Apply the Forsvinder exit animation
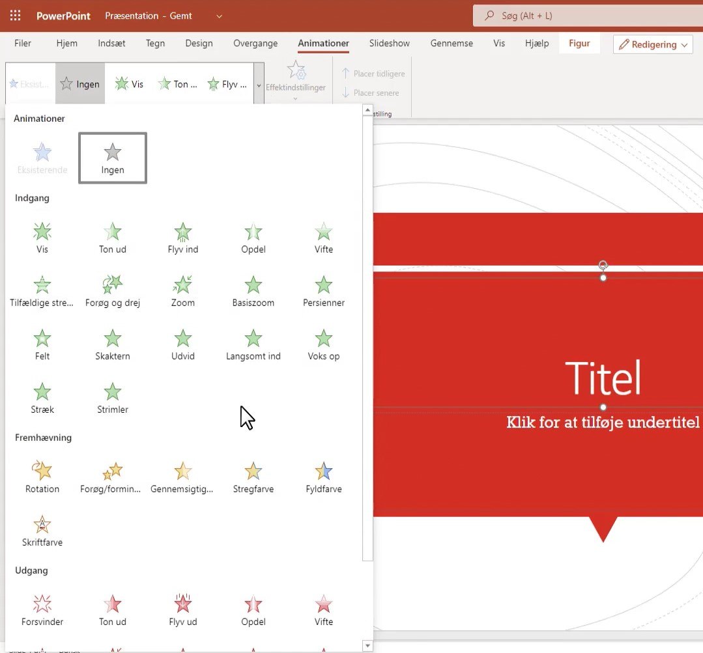Image resolution: width=703 pixels, height=653 pixels. 42,610
